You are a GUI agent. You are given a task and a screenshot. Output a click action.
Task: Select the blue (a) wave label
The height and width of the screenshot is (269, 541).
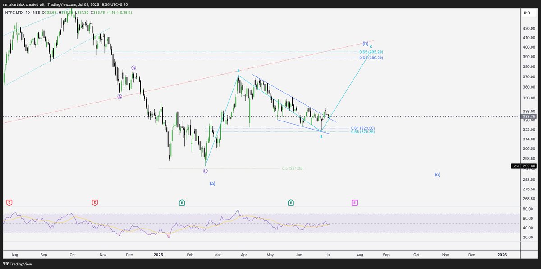(212, 183)
